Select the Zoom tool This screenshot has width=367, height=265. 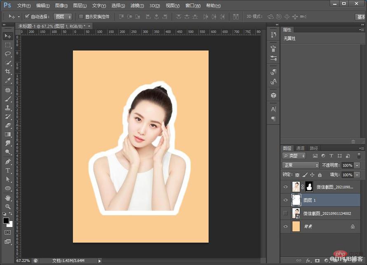(8, 206)
